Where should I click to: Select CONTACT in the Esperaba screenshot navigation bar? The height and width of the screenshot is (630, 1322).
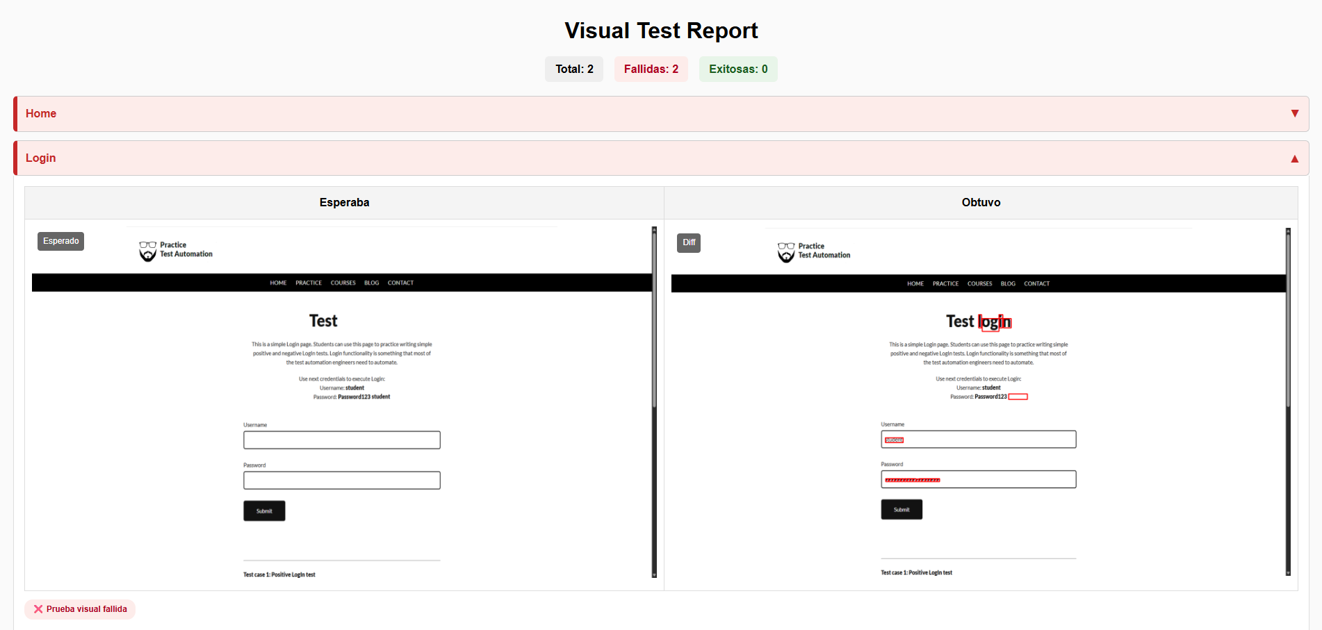pos(400,283)
